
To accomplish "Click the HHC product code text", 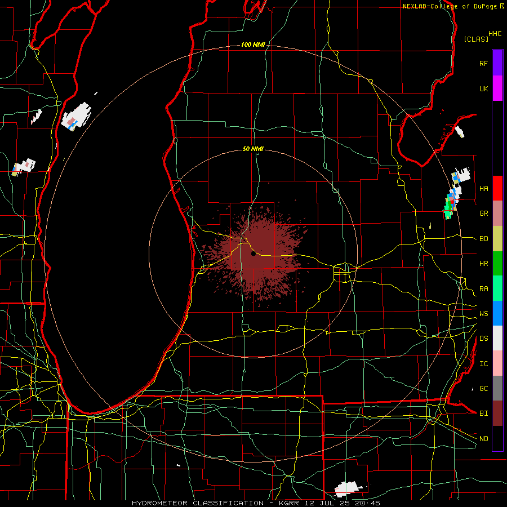I will (495, 34).
